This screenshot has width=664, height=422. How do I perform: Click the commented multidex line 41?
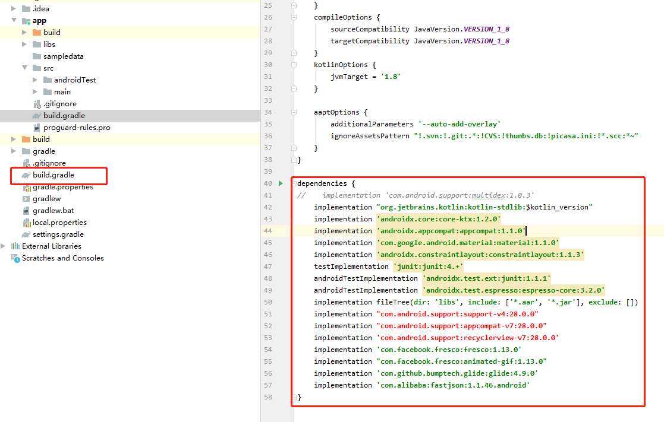[416, 195]
